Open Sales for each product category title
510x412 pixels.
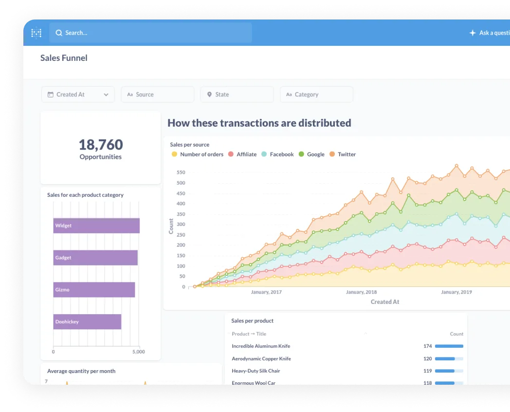[85, 195]
